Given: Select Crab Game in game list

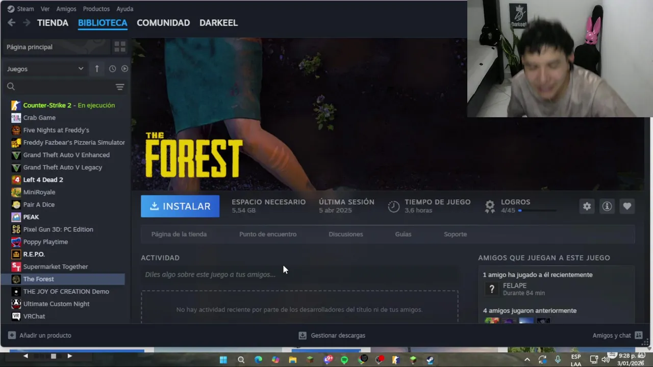Looking at the screenshot, I should [63, 118].
